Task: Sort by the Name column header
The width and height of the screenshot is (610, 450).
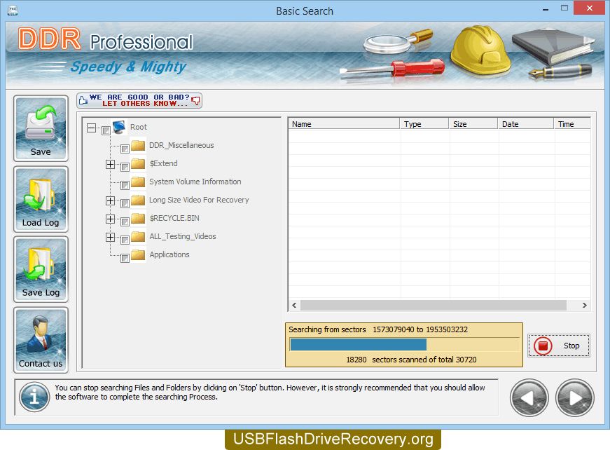Action: [344, 124]
